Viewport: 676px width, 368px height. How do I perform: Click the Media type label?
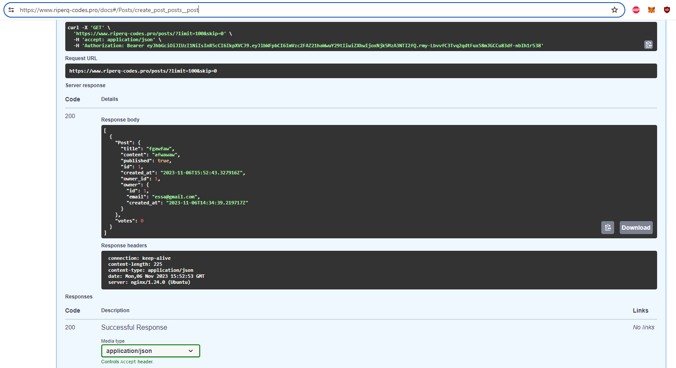[113, 341]
